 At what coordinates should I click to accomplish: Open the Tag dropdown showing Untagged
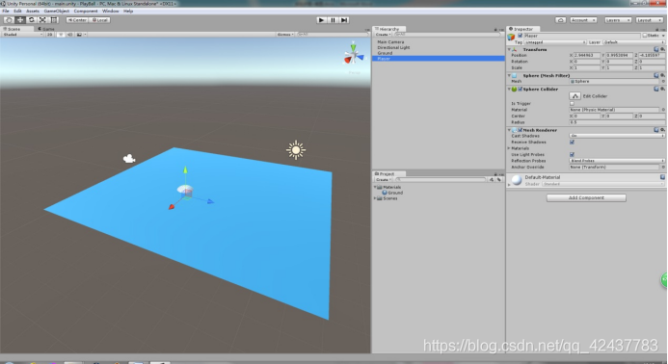[x=555, y=42]
